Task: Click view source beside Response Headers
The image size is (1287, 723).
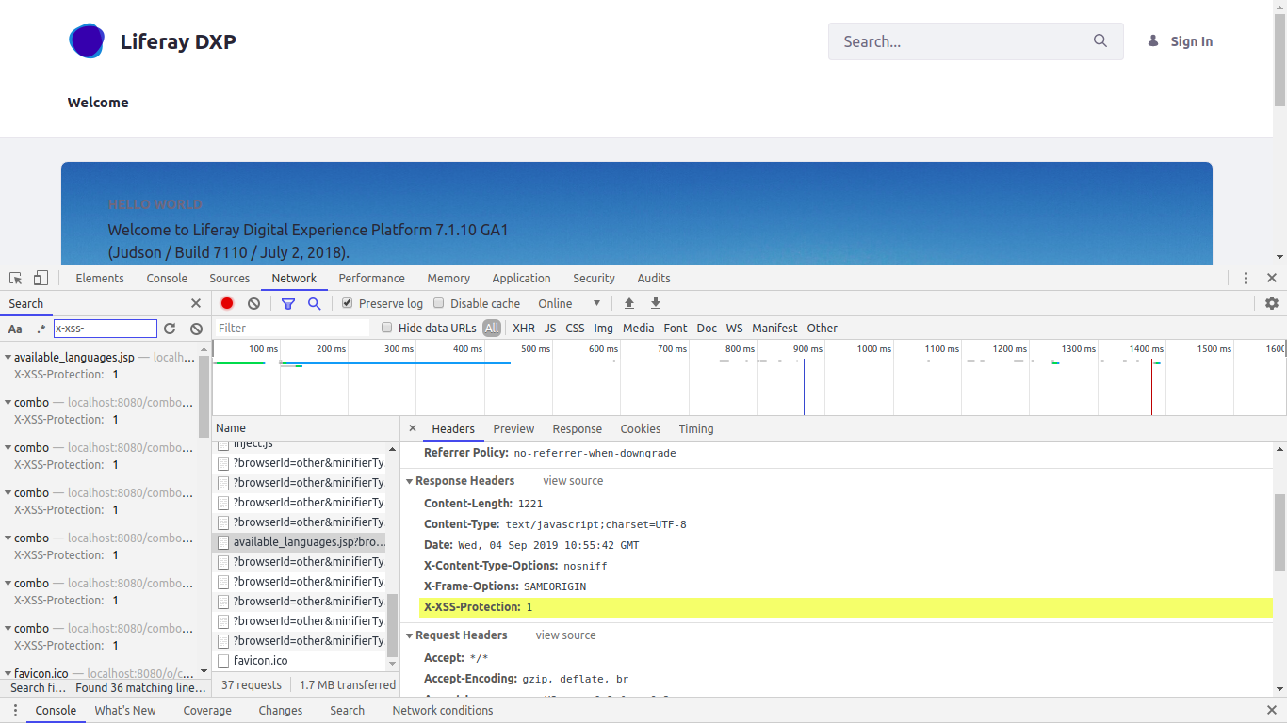Action: pyautogui.click(x=573, y=481)
